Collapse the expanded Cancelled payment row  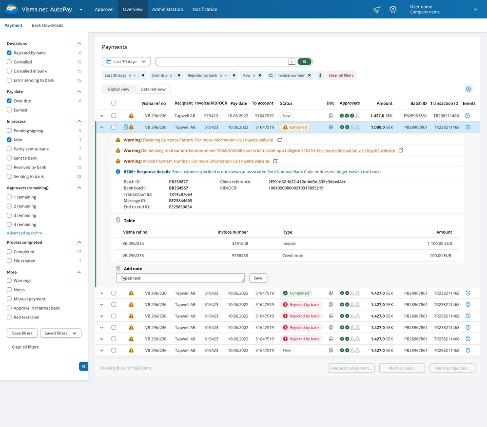(101, 127)
